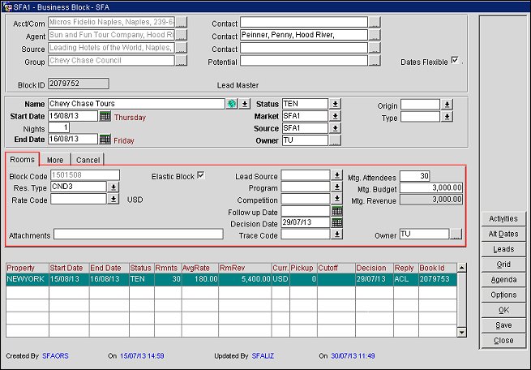Click the Acct/Com lookup ellipsis button
This screenshot has height=370, width=531.
click(x=181, y=22)
